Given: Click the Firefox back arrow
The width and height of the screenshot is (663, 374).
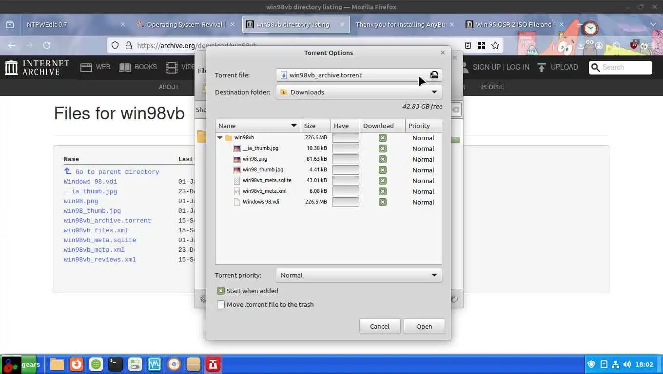Looking at the screenshot, I should click(x=12, y=45).
